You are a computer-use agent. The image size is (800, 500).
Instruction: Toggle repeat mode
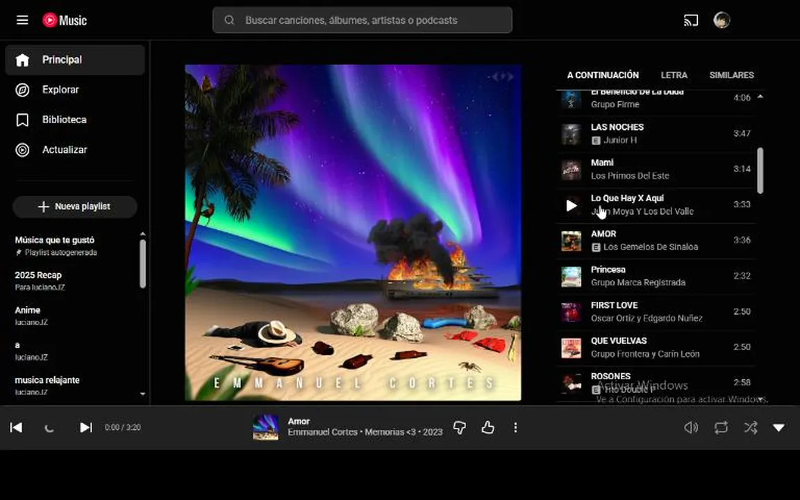721,428
